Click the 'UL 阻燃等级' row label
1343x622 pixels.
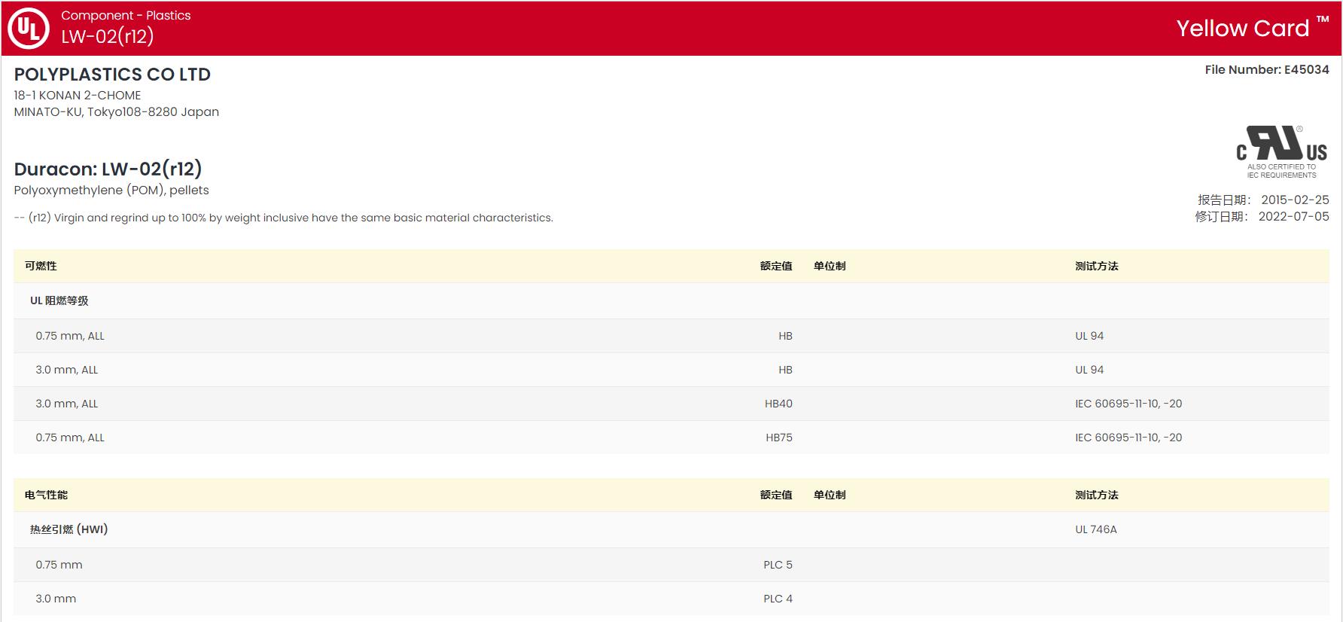pyautogui.click(x=59, y=300)
